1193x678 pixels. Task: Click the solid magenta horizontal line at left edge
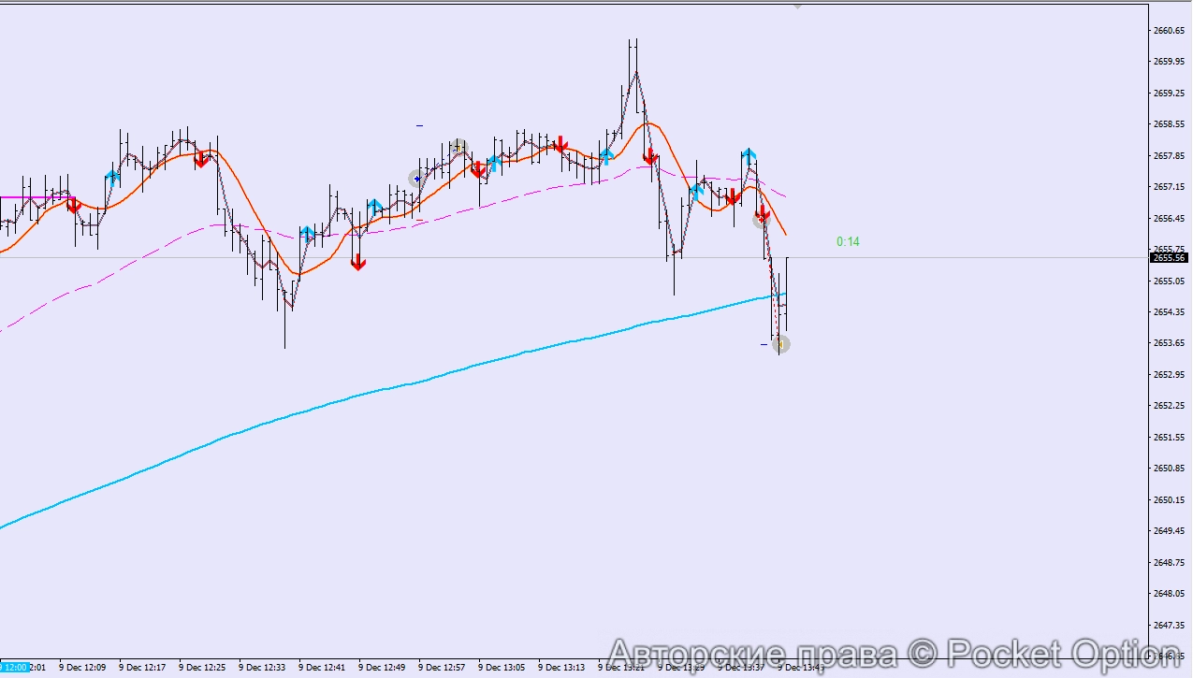28,197
